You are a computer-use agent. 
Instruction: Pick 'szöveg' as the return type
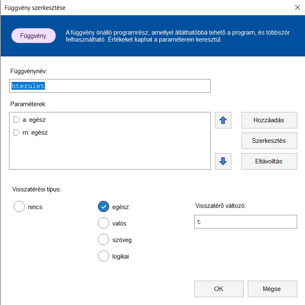(103, 240)
